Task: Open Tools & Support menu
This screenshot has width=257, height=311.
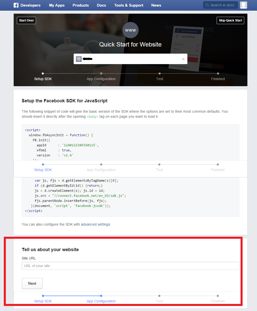Action: tap(129, 5)
